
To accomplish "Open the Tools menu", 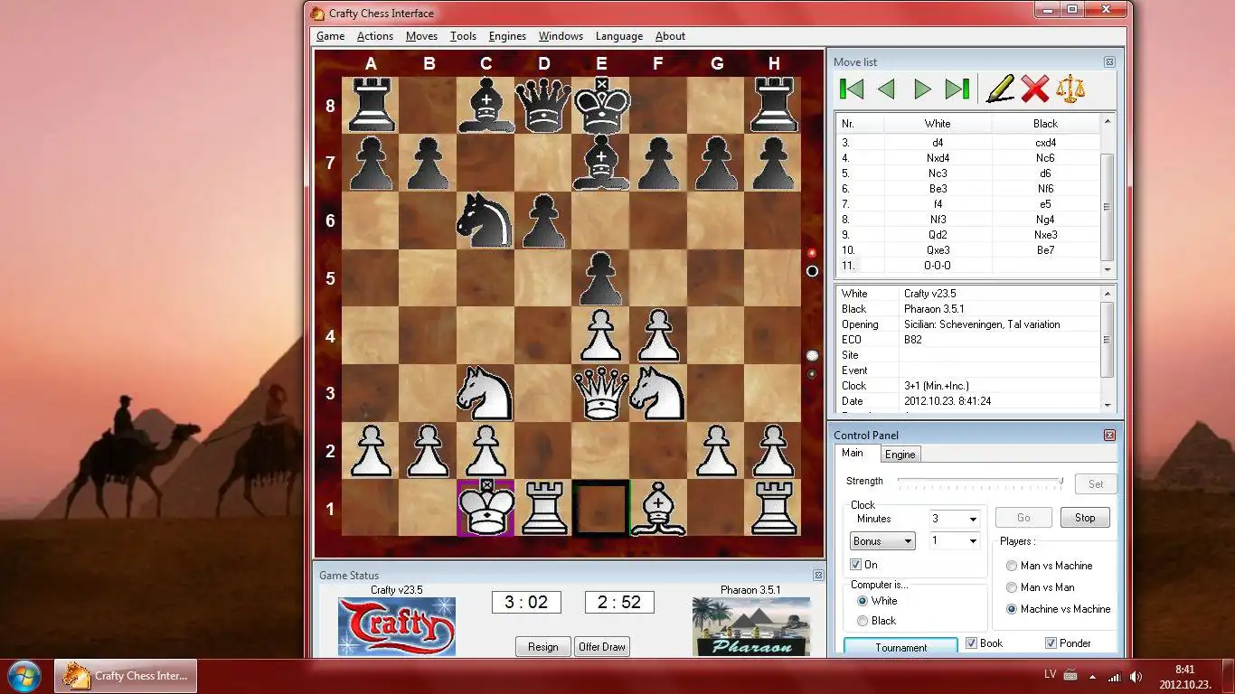I will coord(463,36).
